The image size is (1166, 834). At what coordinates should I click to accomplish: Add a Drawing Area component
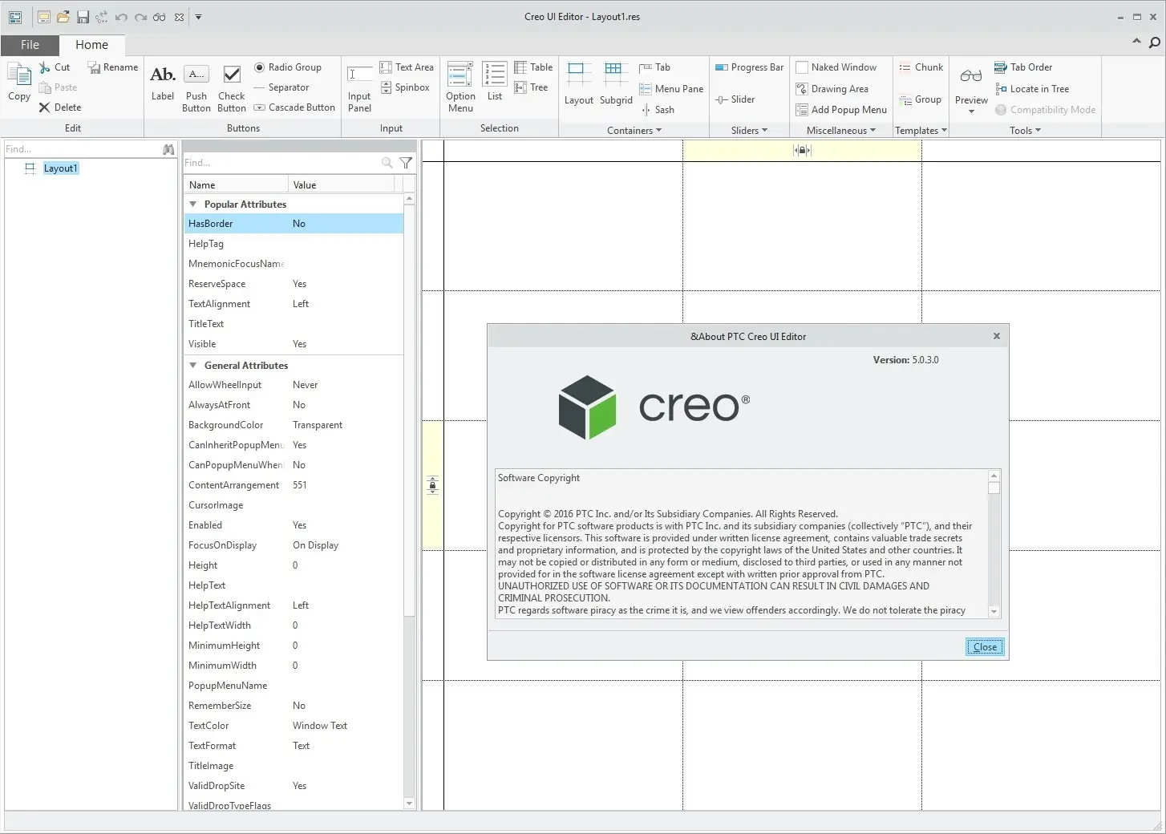coord(832,89)
